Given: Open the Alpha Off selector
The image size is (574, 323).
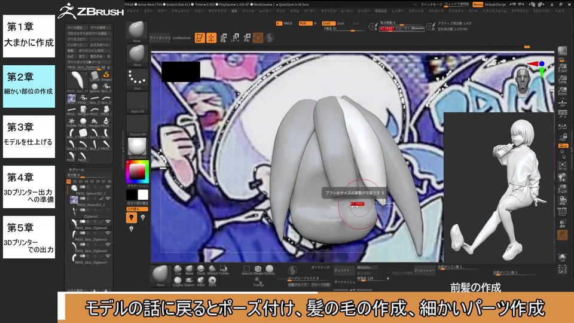Looking at the screenshot, I should click(x=137, y=102).
